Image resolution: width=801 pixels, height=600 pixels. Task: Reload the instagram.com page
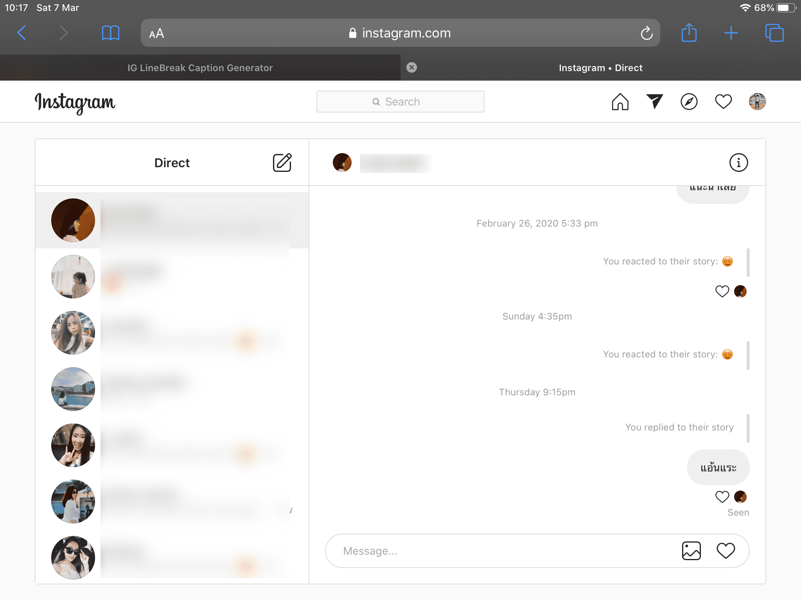tap(647, 33)
